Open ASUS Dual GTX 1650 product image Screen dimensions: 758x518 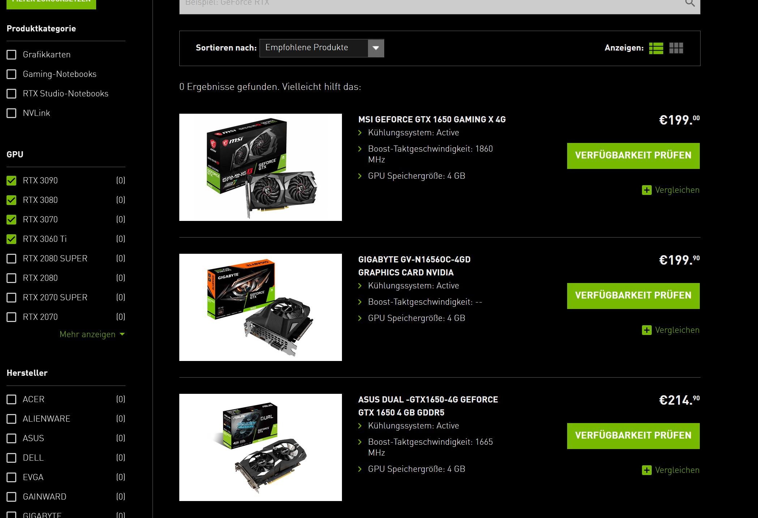click(261, 448)
